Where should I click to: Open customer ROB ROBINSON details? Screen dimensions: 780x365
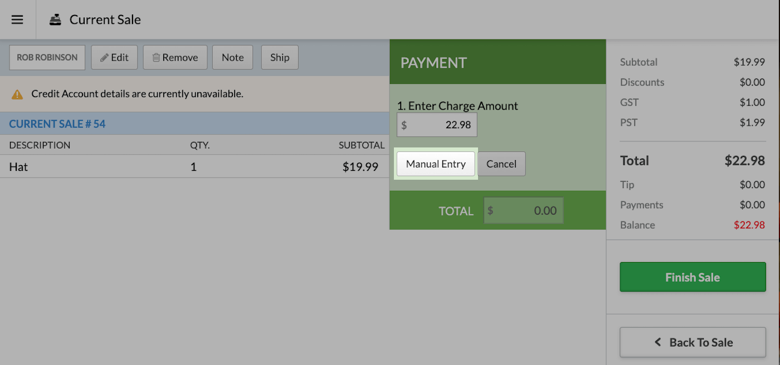[47, 57]
